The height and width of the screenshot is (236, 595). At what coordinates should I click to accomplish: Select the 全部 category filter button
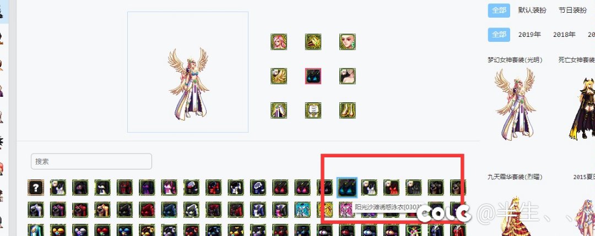click(499, 10)
